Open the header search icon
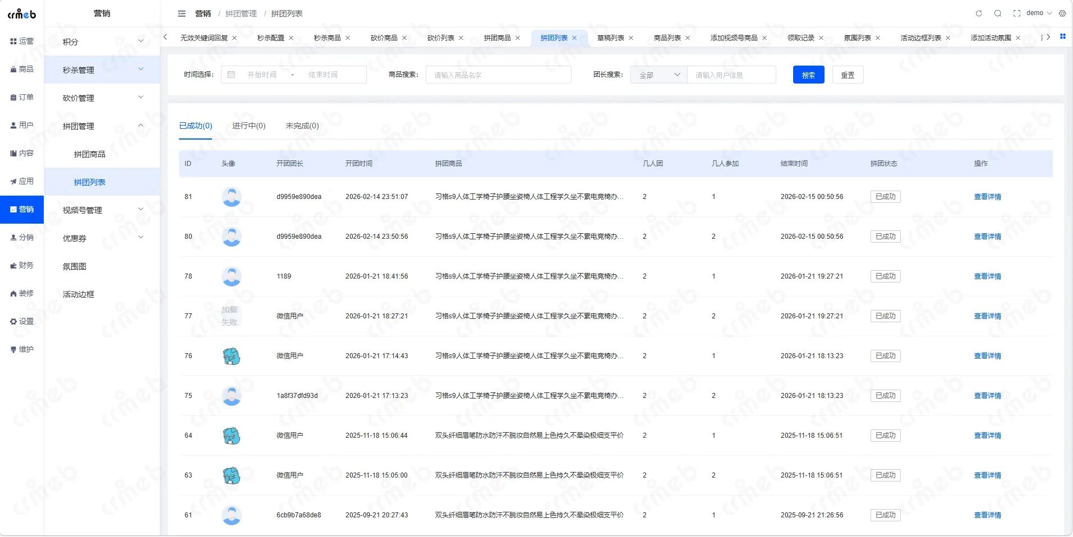 click(x=998, y=13)
